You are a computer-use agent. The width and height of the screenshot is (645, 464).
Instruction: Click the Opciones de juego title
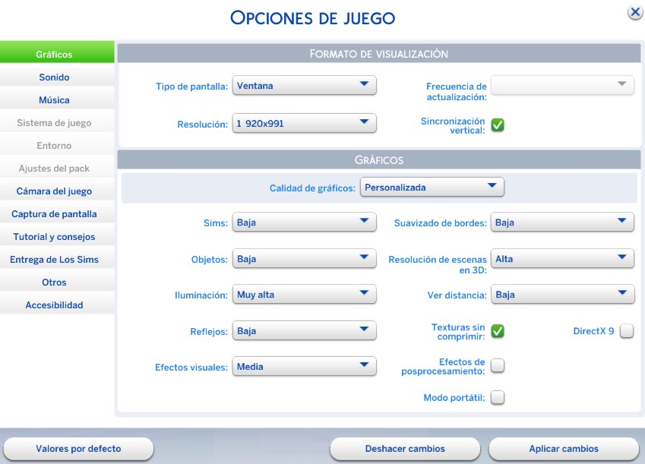[x=313, y=18]
